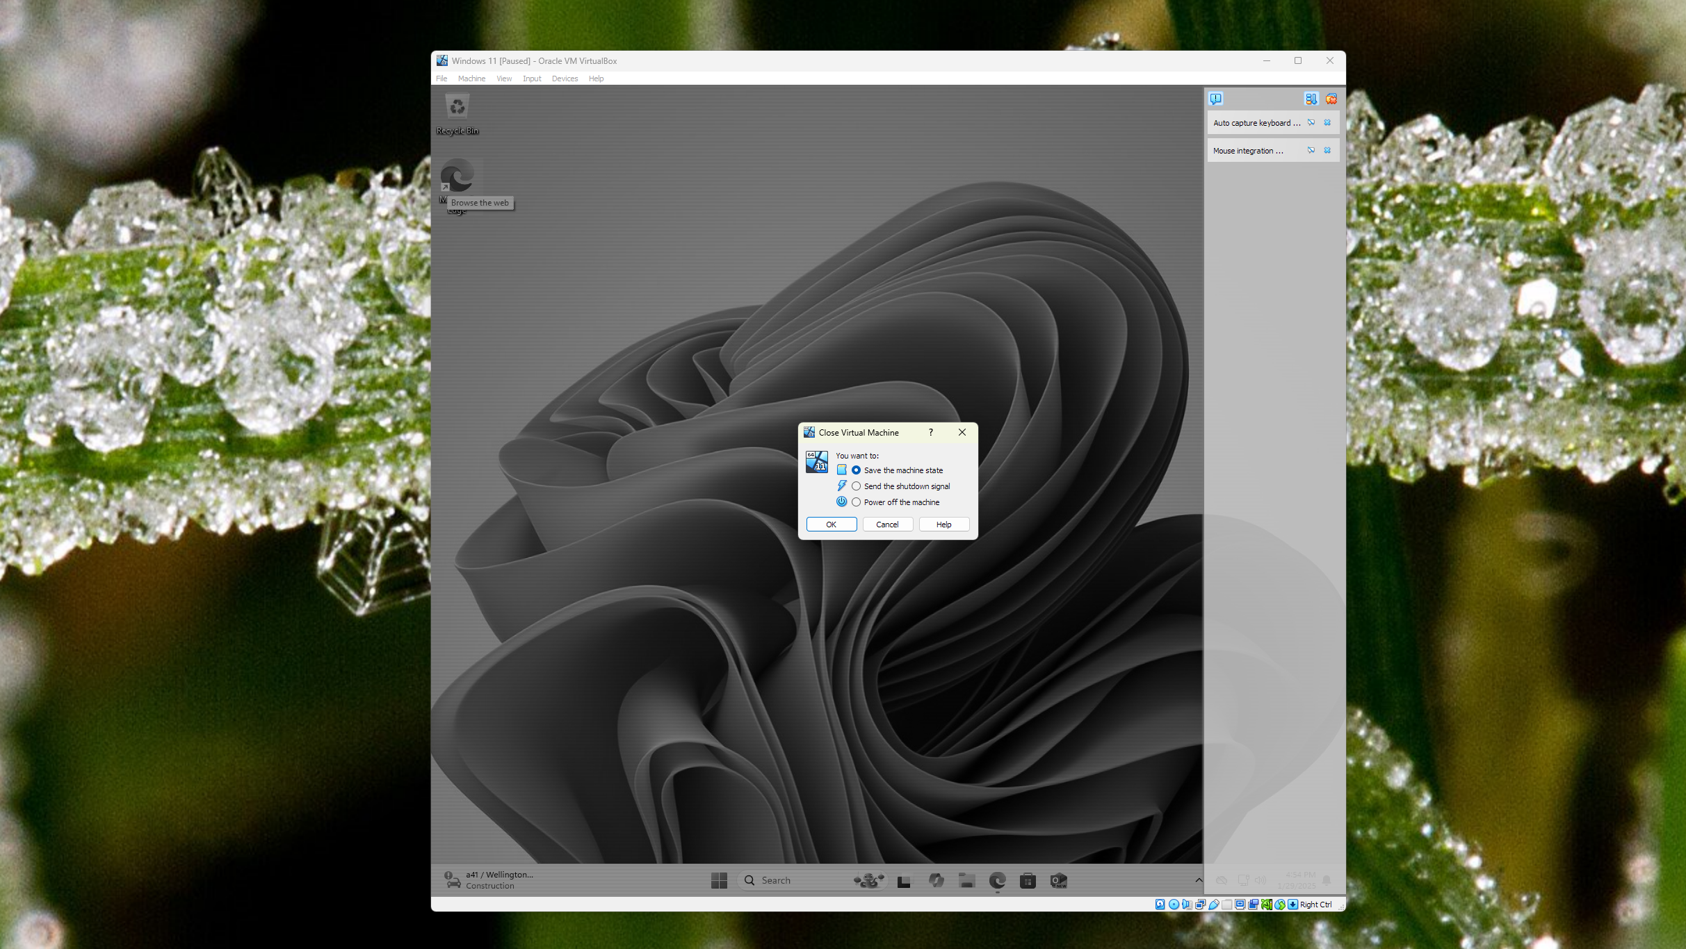Click the Help button in dialog
Image resolution: width=1686 pixels, height=949 pixels.
pyautogui.click(x=943, y=525)
